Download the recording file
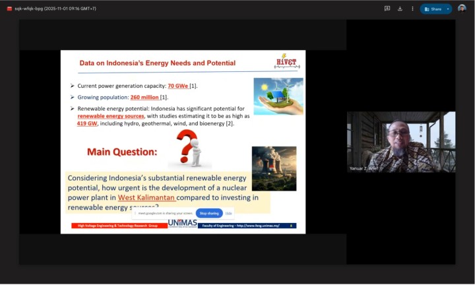Viewport: 475px width, 285px height. tap(400, 9)
